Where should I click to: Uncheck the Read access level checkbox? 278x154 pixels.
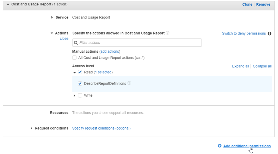point(80,72)
